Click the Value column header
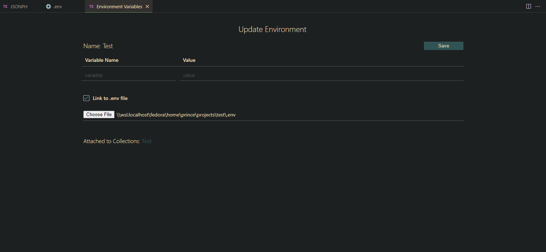 [189, 60]
